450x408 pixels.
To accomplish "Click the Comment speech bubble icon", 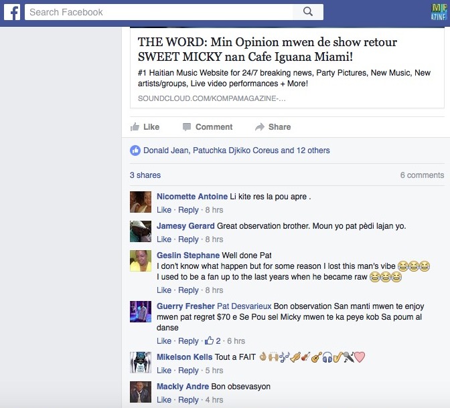I will tap(187, 126).
